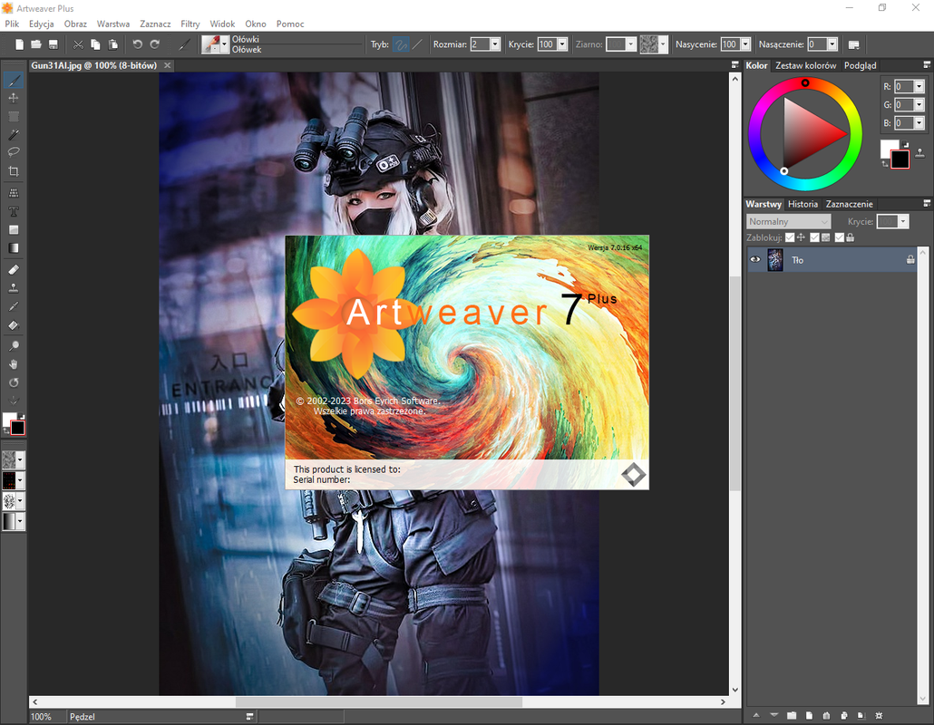934x725 pixels.
Task: Select the Crop tool
Action: (x=14, y=171)
